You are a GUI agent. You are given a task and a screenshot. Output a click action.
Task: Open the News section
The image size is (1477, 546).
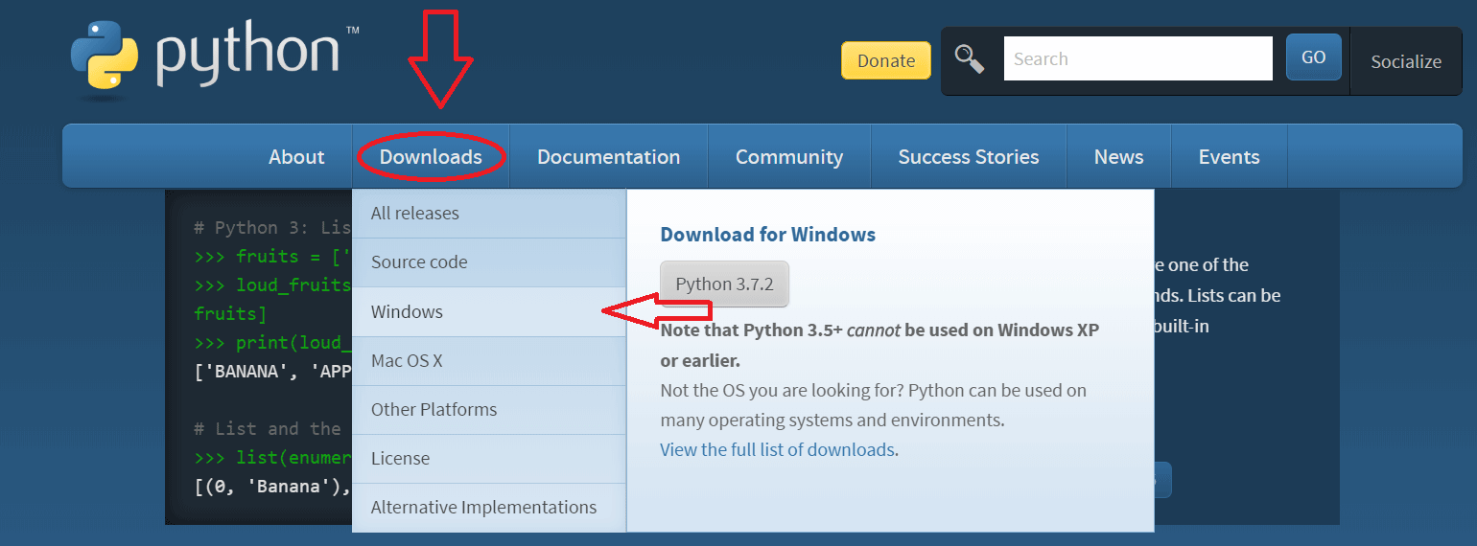point(1118,157)
